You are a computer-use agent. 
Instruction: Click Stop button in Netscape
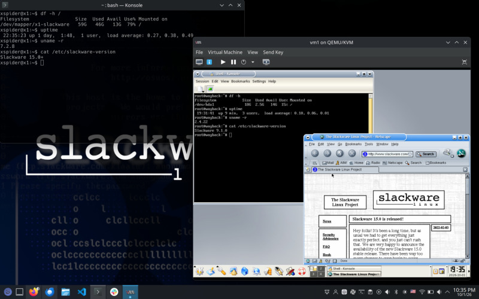[352, 154]
